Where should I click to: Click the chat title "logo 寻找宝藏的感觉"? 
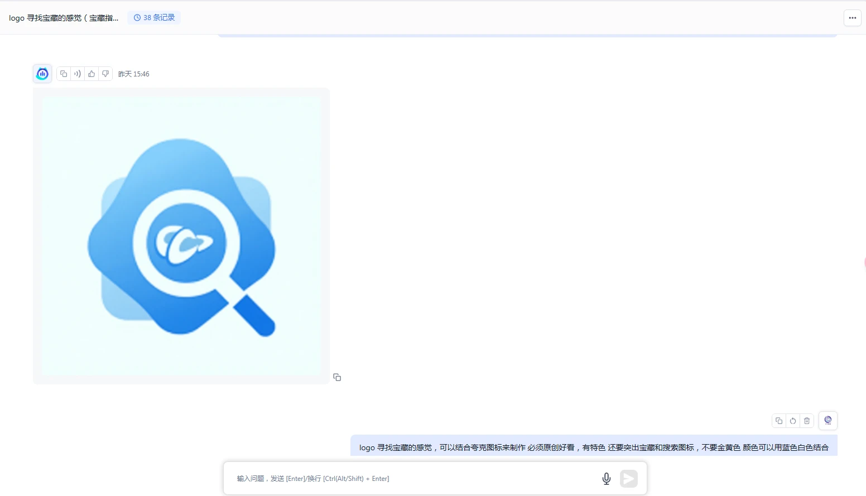pyautogui.click(x=64, y=18)
